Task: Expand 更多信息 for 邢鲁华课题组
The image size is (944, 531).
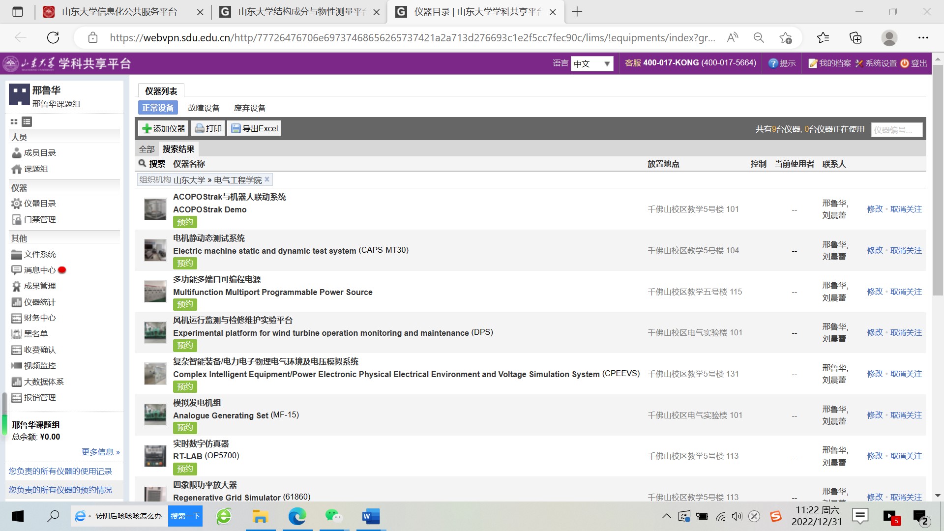Action: click(100, 452)
